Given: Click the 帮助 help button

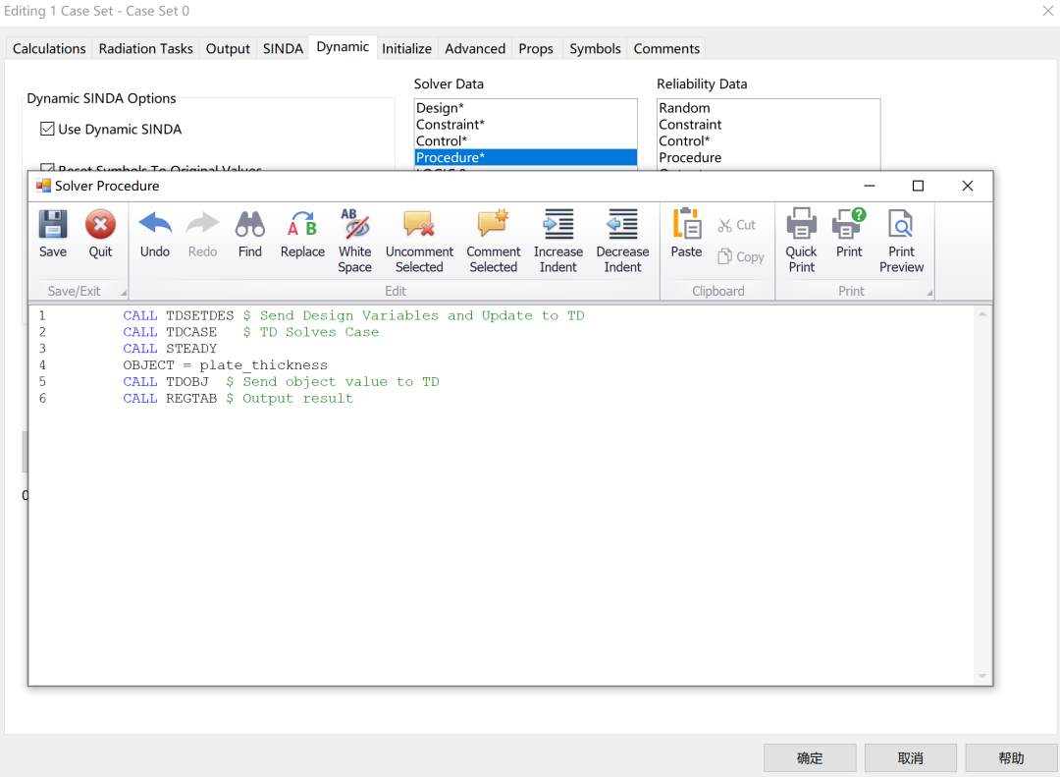Looking at the screenshot, I should pos(1011,758).
